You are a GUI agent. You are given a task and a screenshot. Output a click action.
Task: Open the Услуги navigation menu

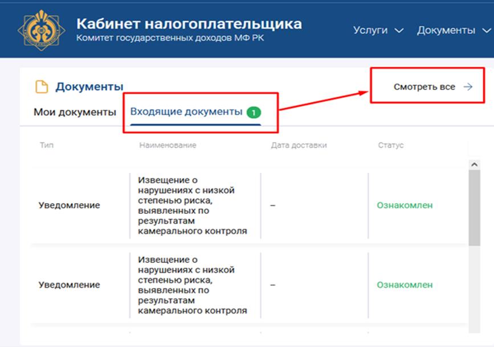coord(370,30)
